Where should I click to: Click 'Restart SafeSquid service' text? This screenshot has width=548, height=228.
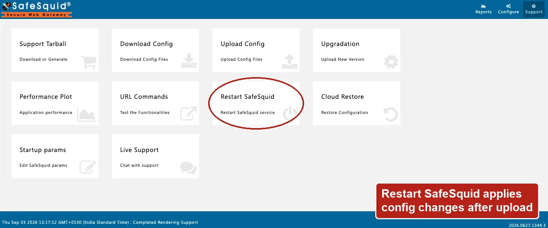click(247, 112)
